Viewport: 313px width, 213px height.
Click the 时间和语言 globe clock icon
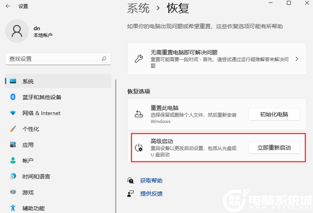13,176
